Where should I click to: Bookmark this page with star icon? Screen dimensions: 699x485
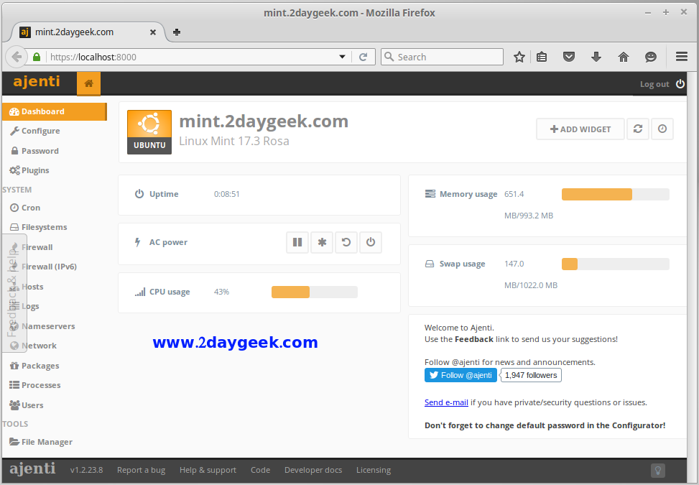tap(519, 57)
